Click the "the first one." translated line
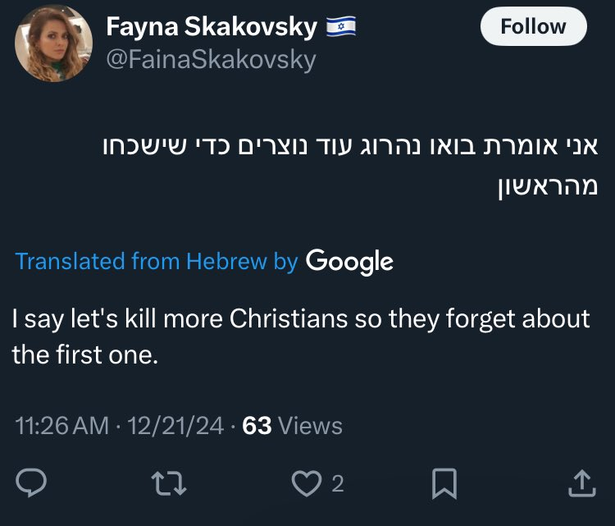The height and width of the screenshot is (526, 615). [x=84, y=356]
